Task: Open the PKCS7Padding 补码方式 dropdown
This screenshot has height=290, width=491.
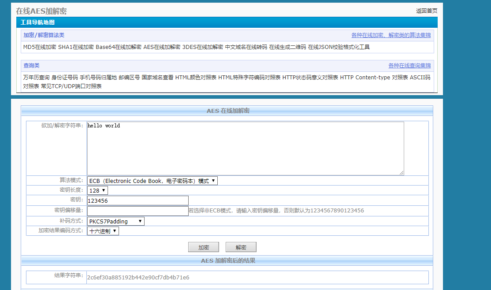Action: click(x=115, y=221)
